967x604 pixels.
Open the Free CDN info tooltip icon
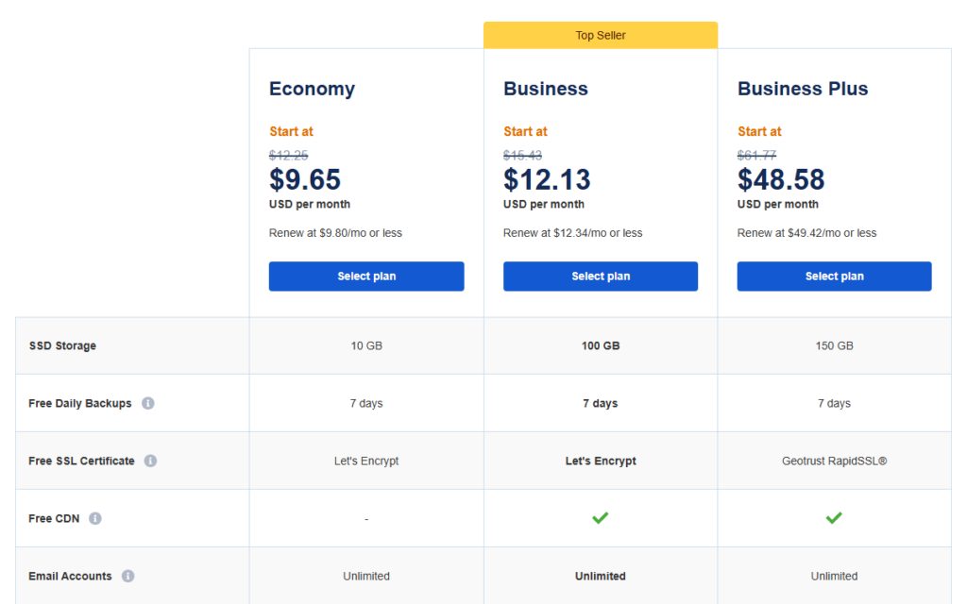coord(95,518)
